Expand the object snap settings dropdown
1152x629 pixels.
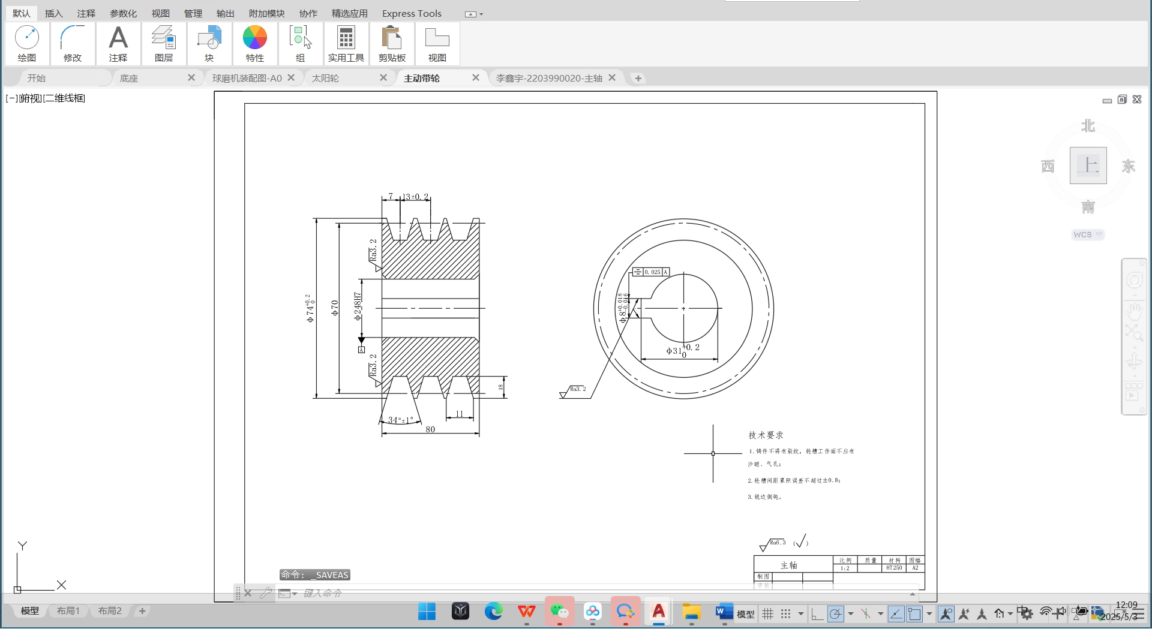pos(929,614)
